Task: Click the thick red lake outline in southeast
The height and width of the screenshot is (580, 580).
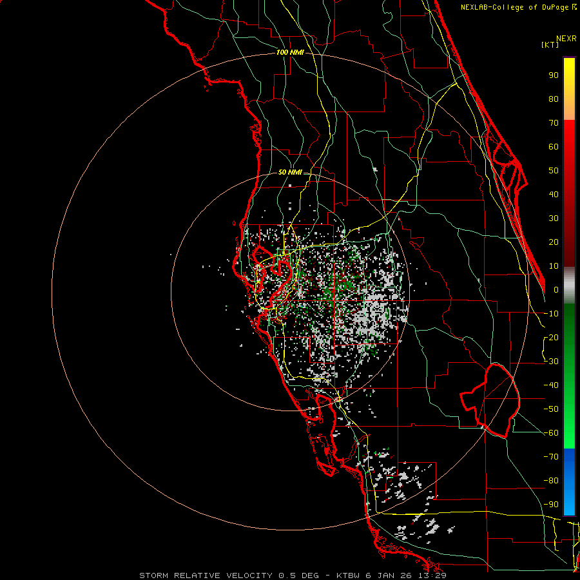Action: (490, 400)
